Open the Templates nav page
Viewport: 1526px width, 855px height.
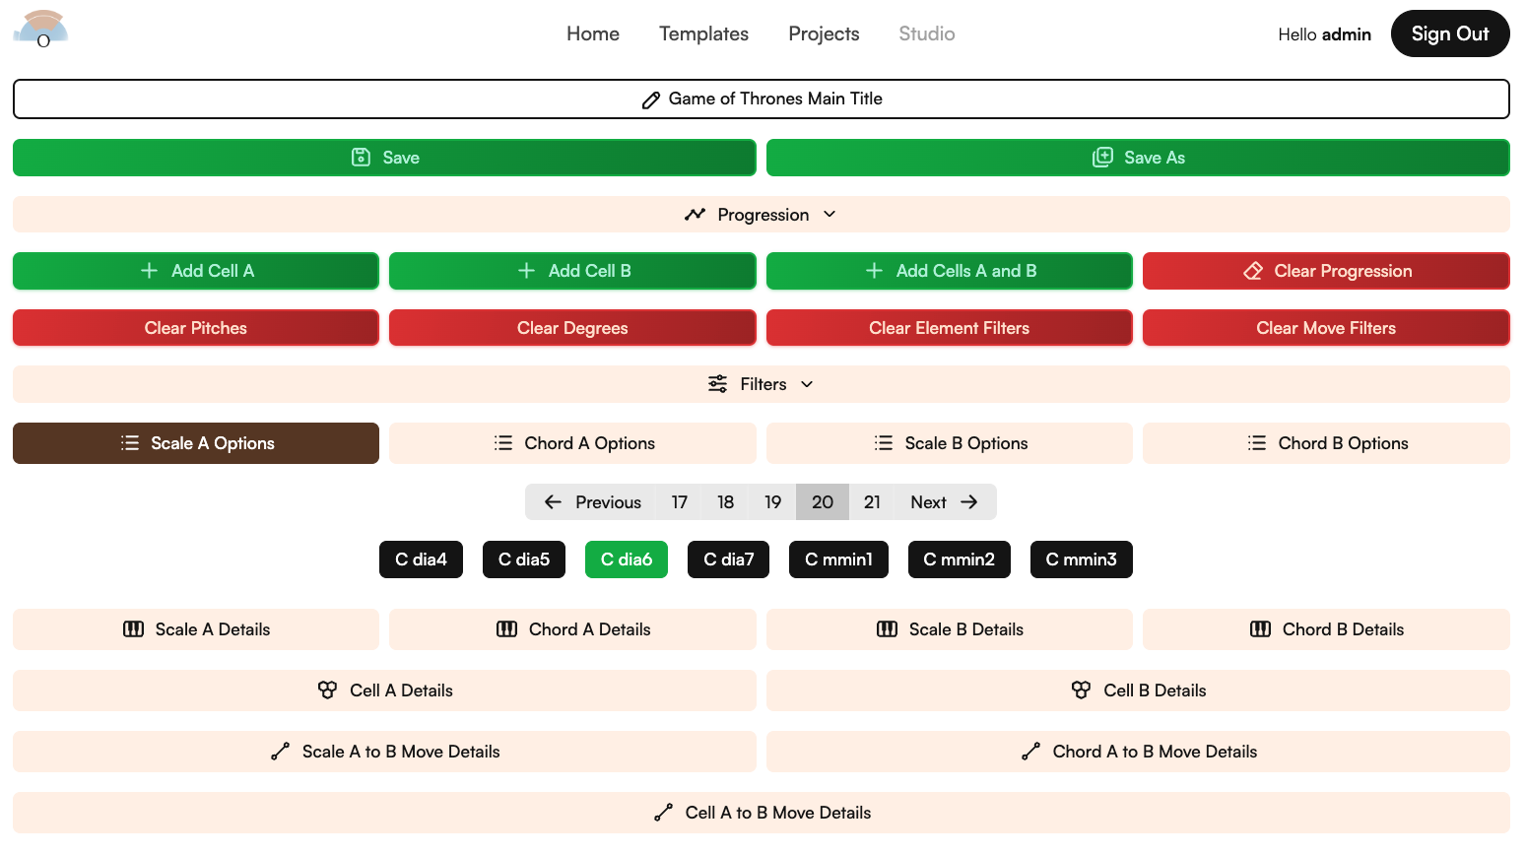click(x=703, y=33)
